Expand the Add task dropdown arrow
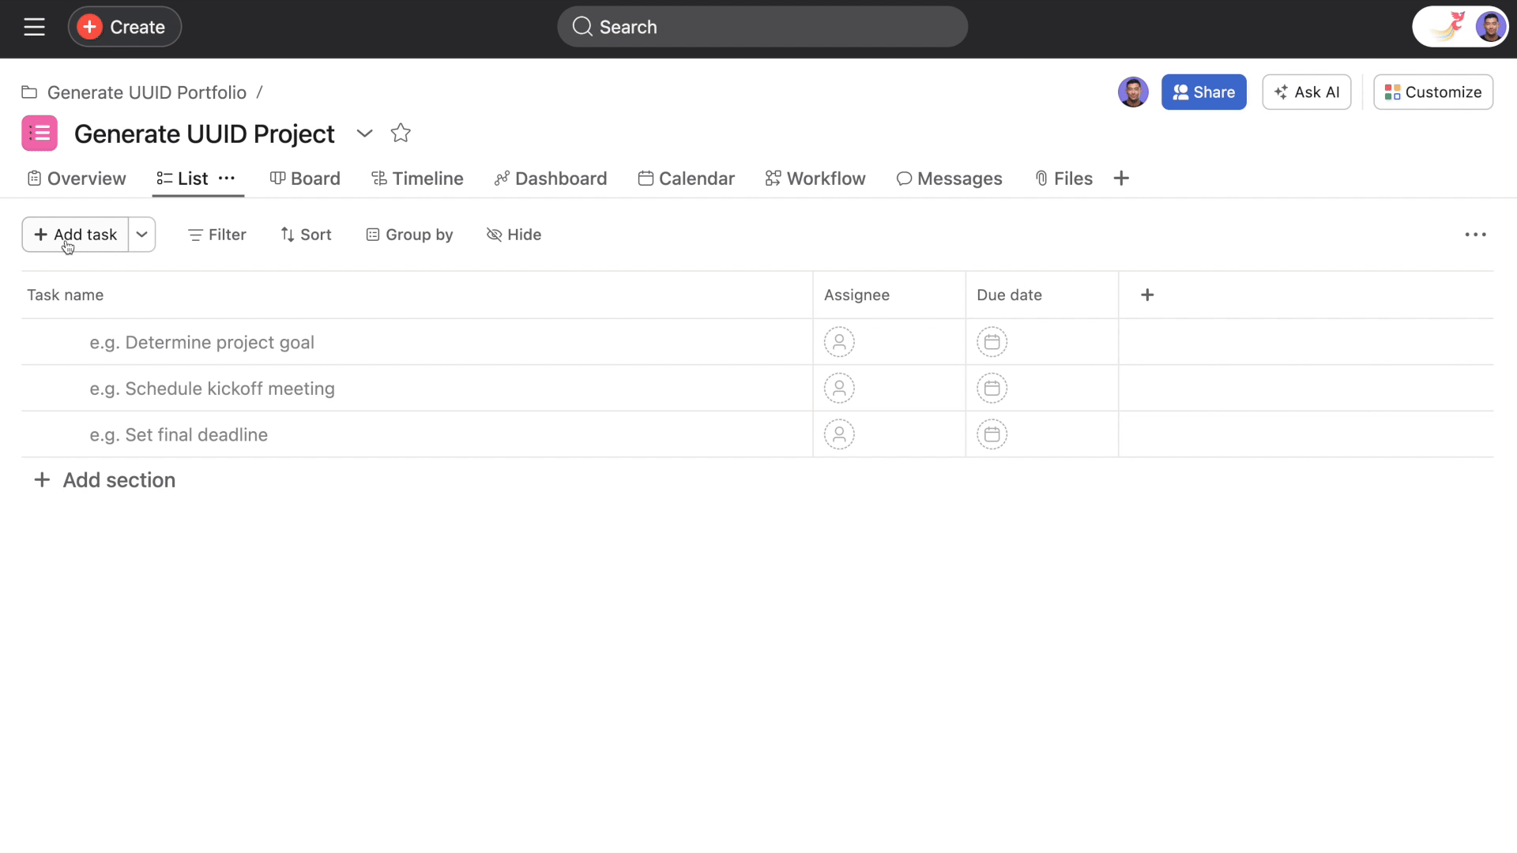 point(142,235)
